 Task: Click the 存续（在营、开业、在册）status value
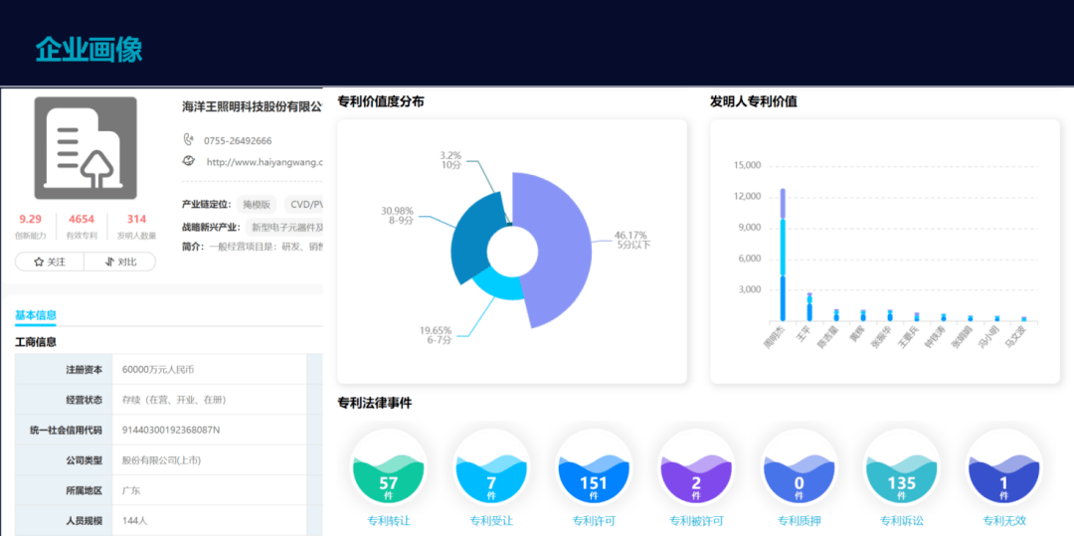174,400
